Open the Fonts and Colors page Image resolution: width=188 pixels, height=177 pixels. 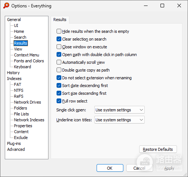(29, 61)
